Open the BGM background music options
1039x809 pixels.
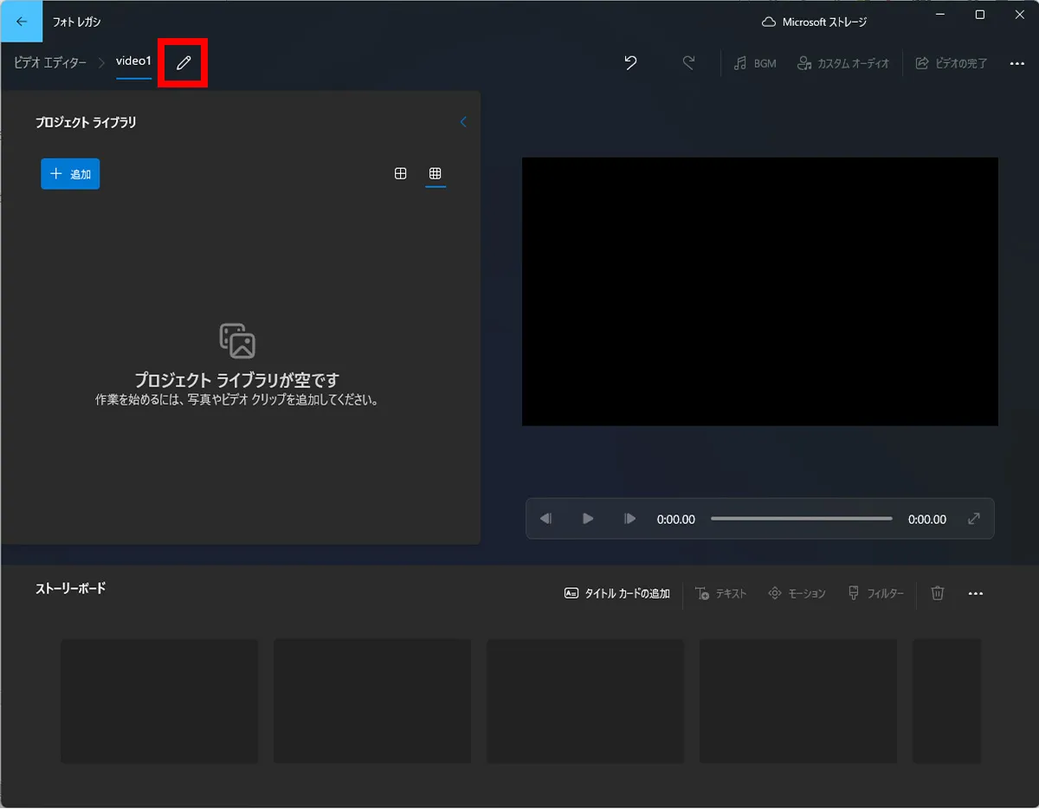click(753, 62)
